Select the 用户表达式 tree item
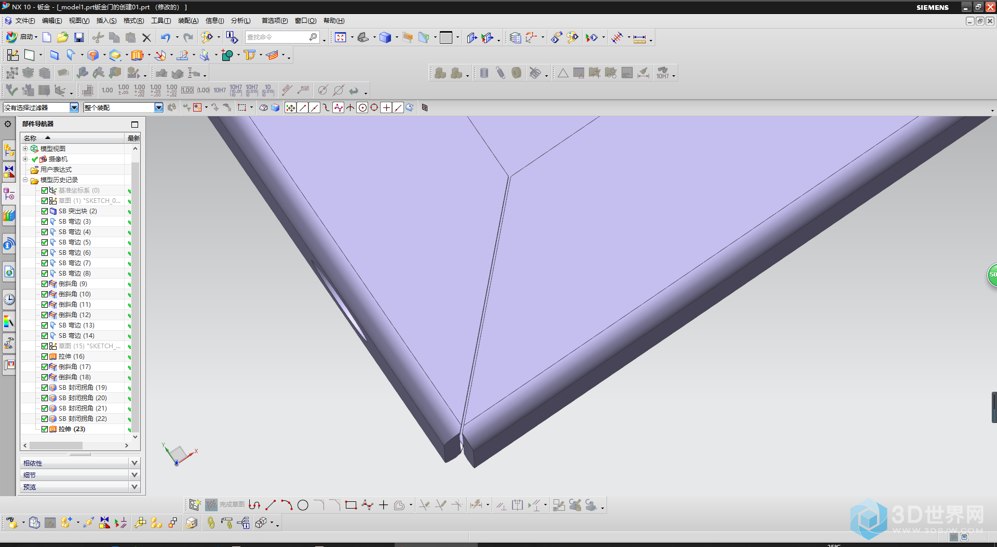997x547 pixels. [x=56, y=170]
